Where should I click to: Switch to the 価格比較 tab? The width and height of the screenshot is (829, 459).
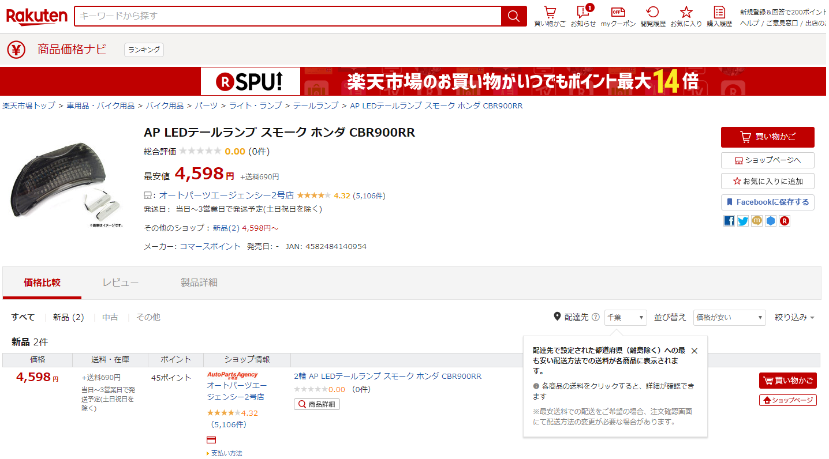point(42,283)
